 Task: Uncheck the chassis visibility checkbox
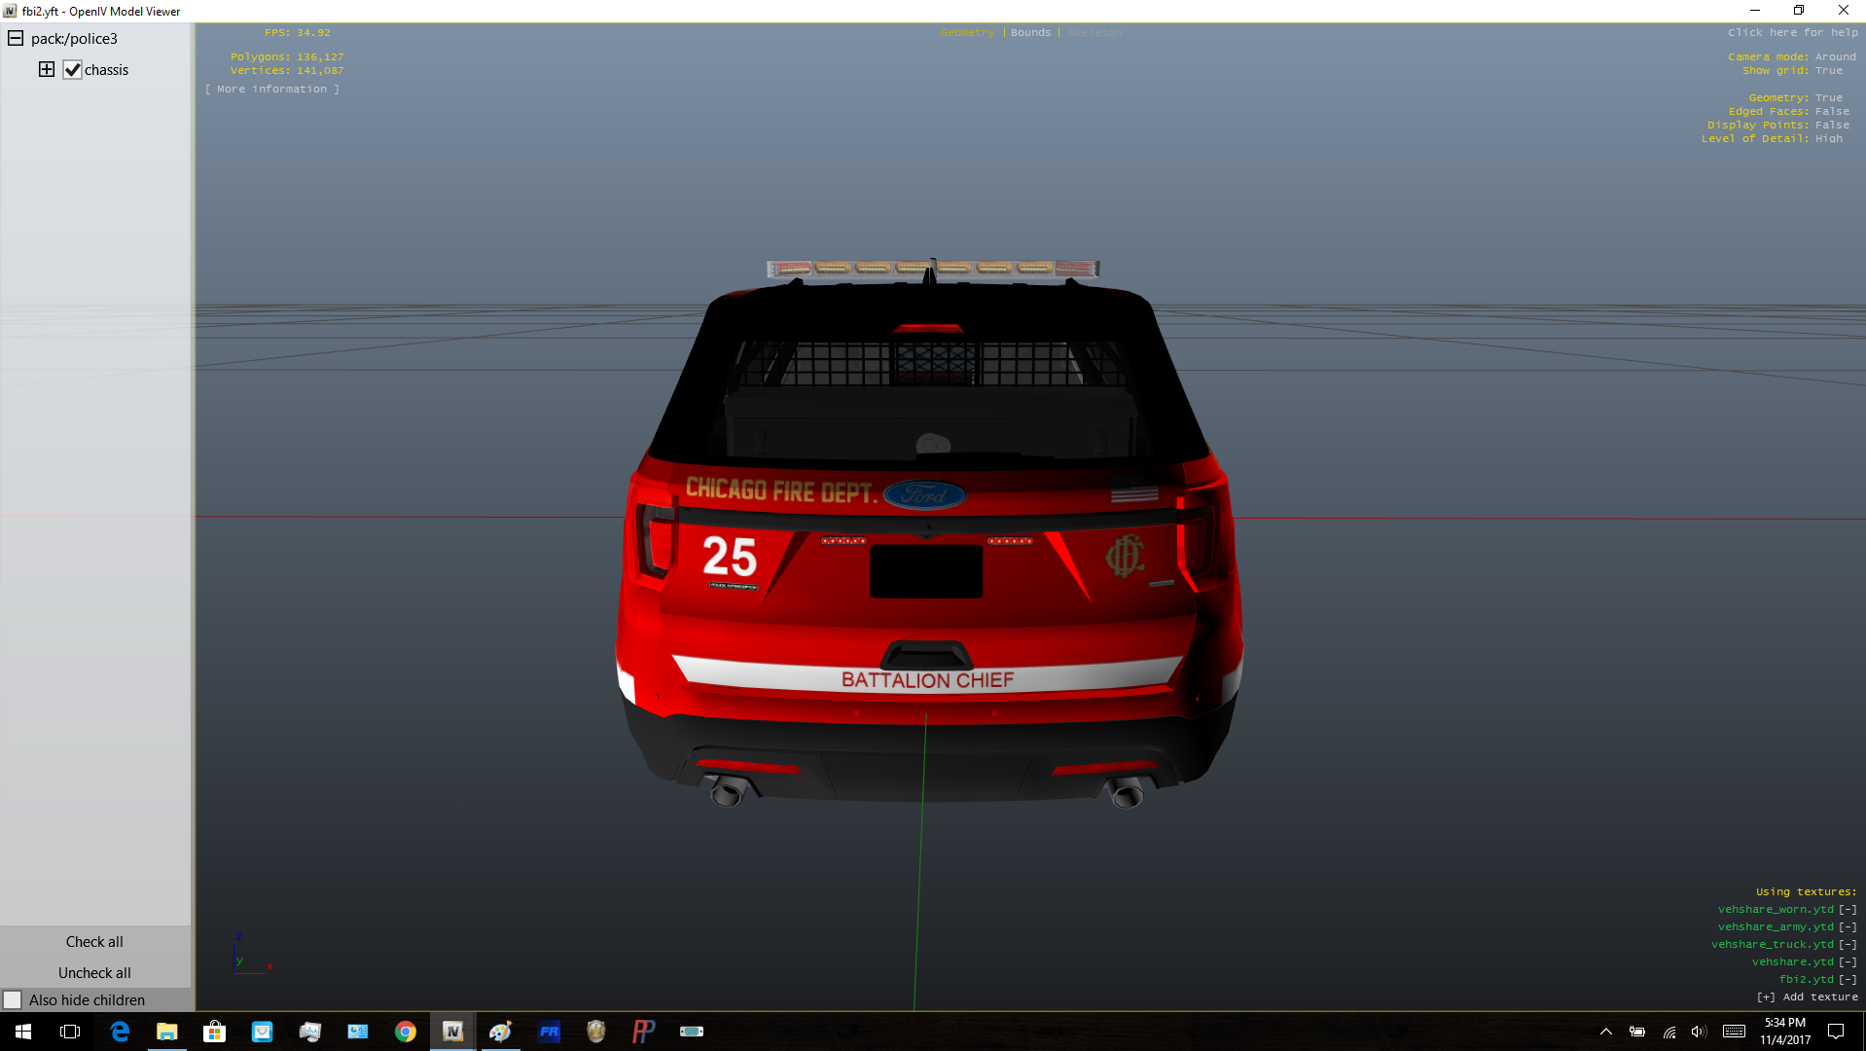tap(73, 70)
